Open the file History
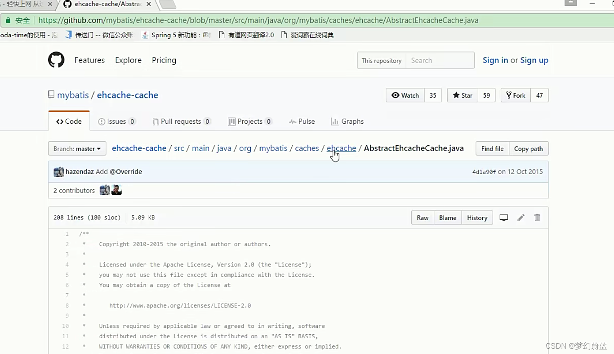Image resolution: width=614 pixels, height=354 pixels. click(x=477, y=218)
